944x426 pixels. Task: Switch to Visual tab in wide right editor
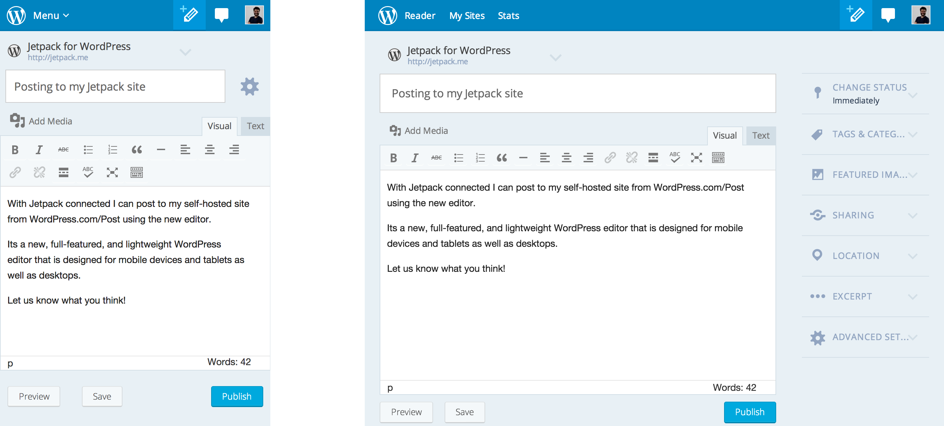(724, 136)
